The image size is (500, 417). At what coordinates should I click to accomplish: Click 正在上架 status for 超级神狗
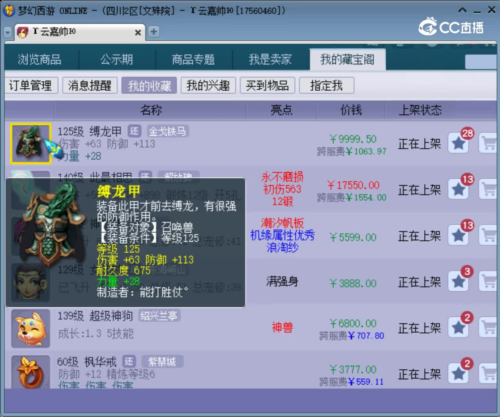click(x=420, y=328)
